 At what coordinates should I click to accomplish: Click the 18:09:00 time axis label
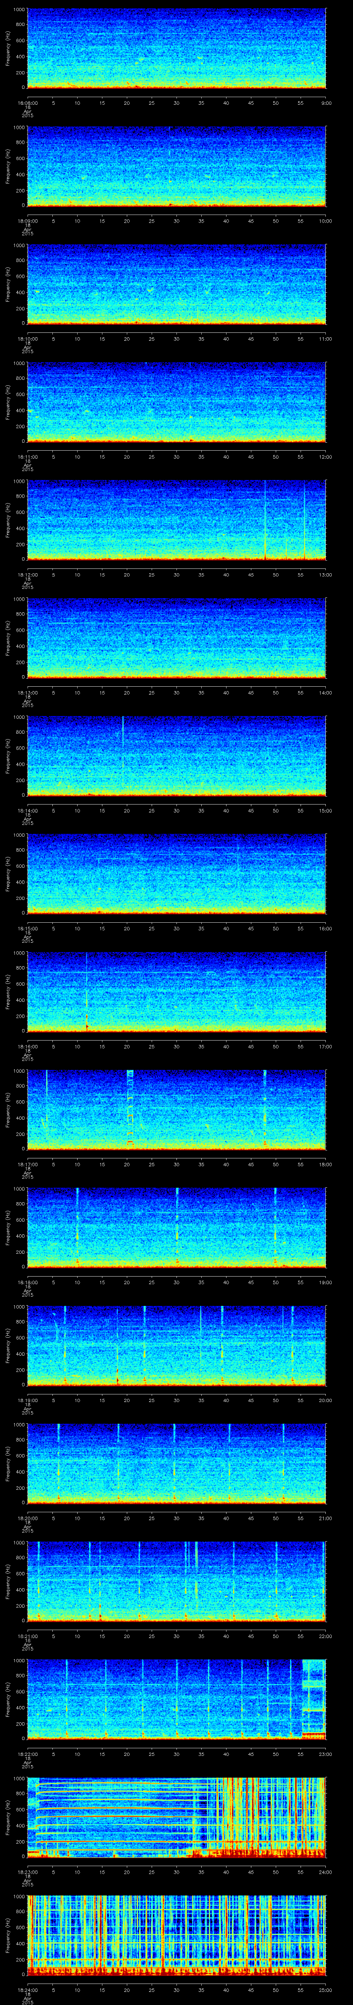pos(27,221)
